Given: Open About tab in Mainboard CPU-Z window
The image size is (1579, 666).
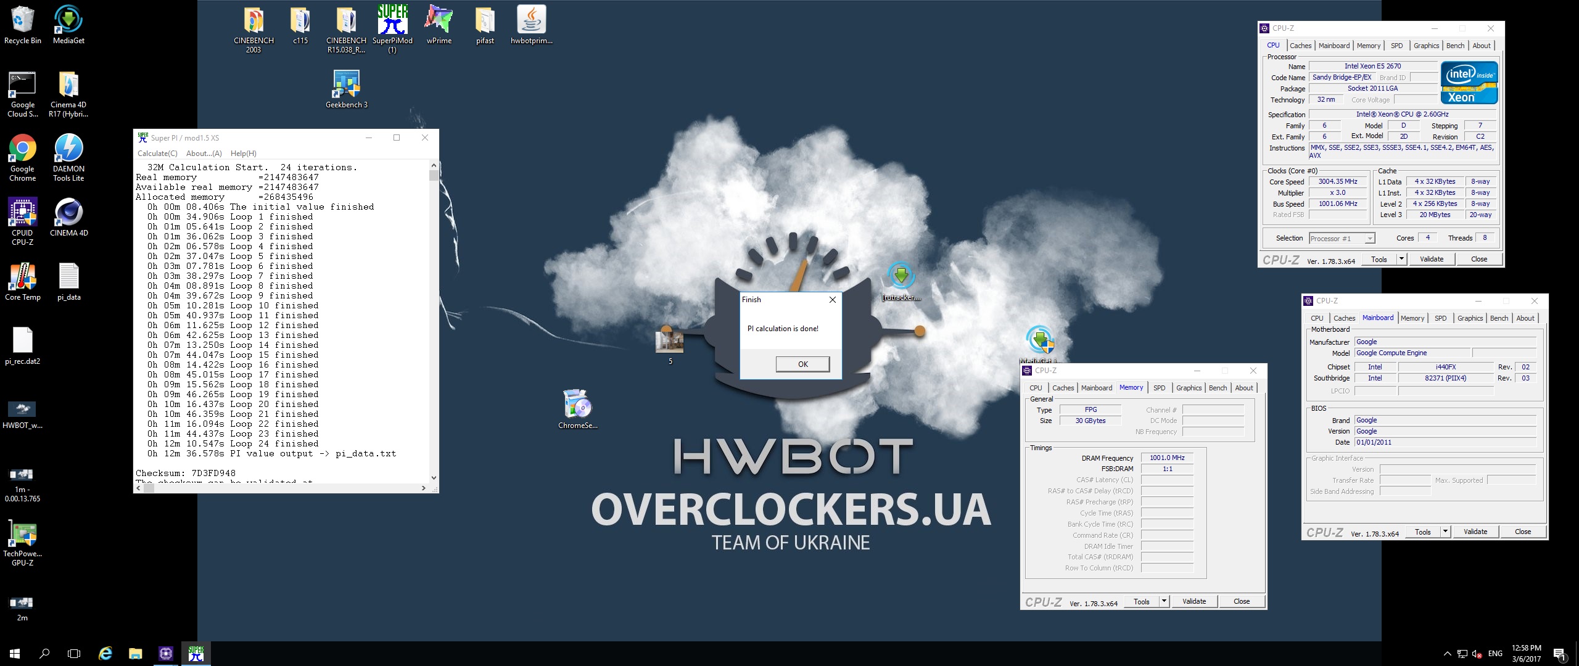Looking at the screenshot, I should (x=1525, y=318).
